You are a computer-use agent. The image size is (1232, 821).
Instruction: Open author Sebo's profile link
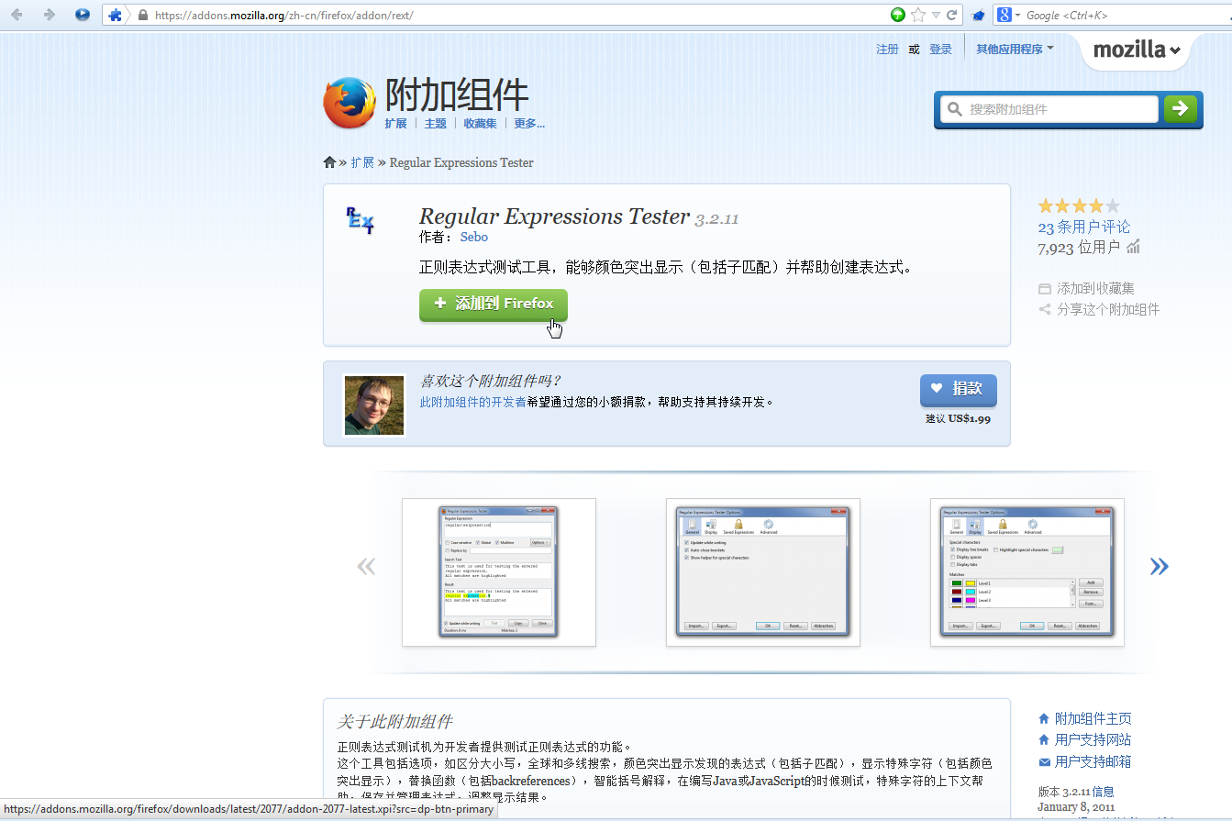(474, 237)
